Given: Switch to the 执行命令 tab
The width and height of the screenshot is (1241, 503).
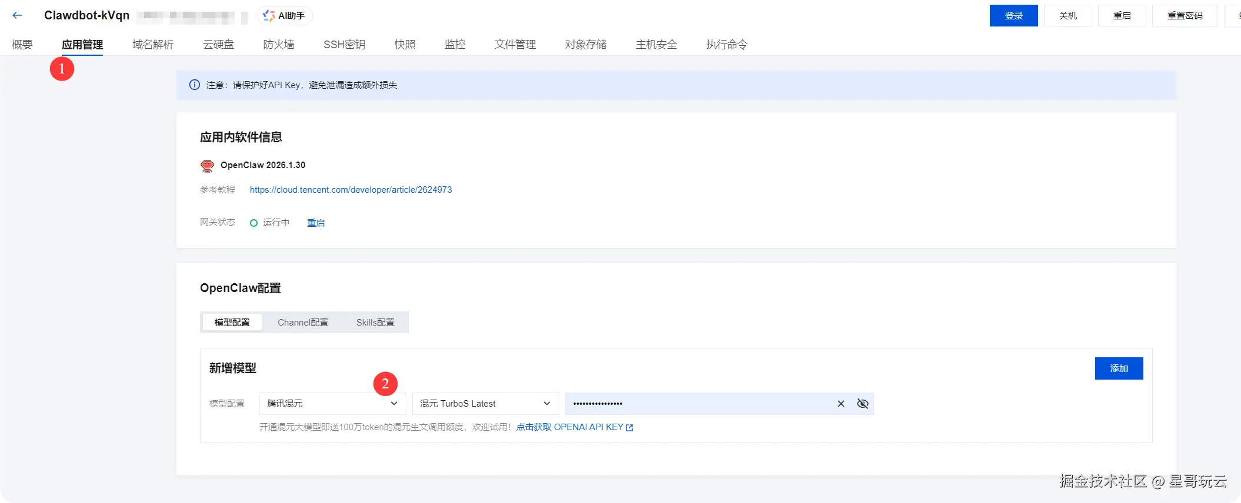Looking at the screenshot, I should (x=727, y=45).
